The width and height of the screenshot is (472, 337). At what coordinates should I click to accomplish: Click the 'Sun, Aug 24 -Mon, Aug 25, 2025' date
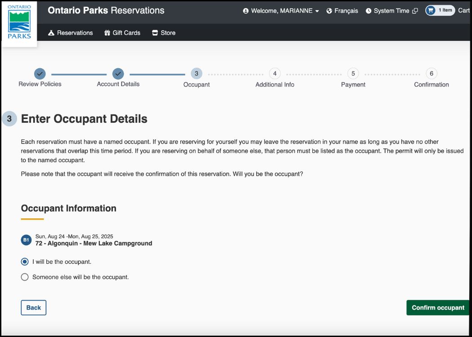tap(74, 236)
